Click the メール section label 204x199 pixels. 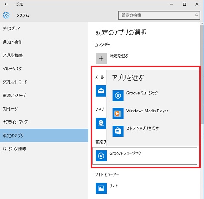[x=99, y=77]
